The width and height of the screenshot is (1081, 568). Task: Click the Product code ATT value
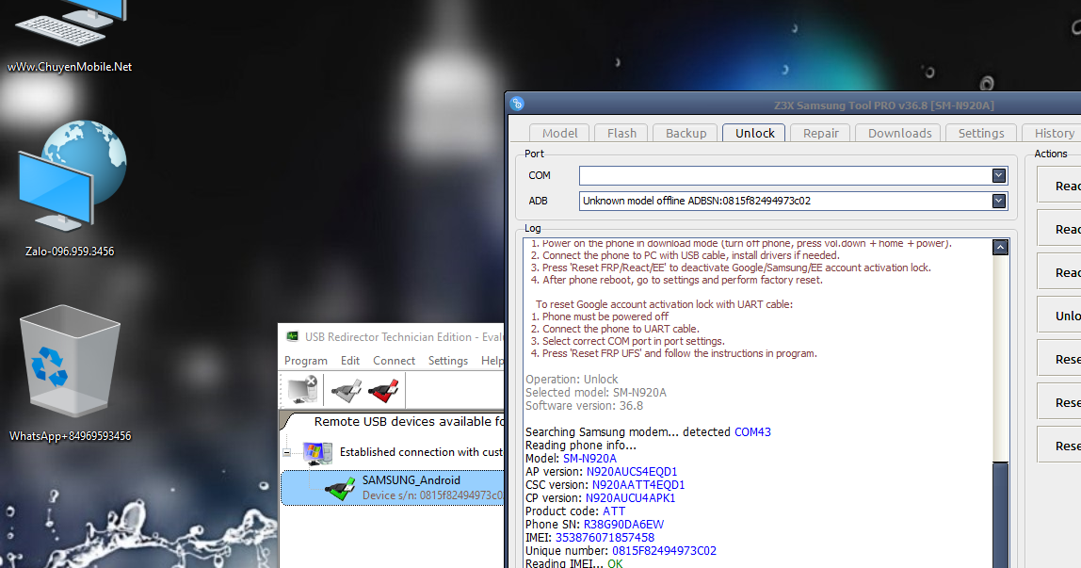[614, 511]
